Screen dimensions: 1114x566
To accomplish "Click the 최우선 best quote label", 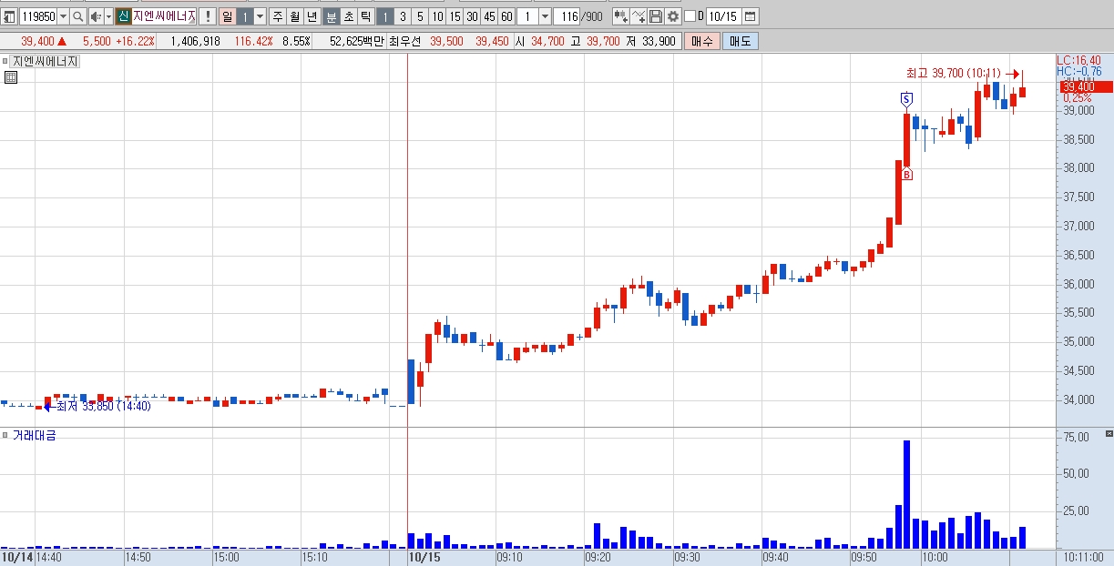I will (x=406, y=41).
